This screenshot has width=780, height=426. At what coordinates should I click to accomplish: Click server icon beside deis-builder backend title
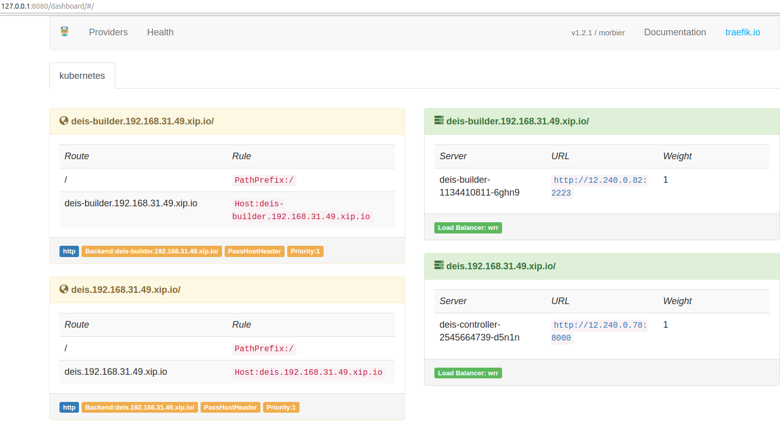[439, 120]
